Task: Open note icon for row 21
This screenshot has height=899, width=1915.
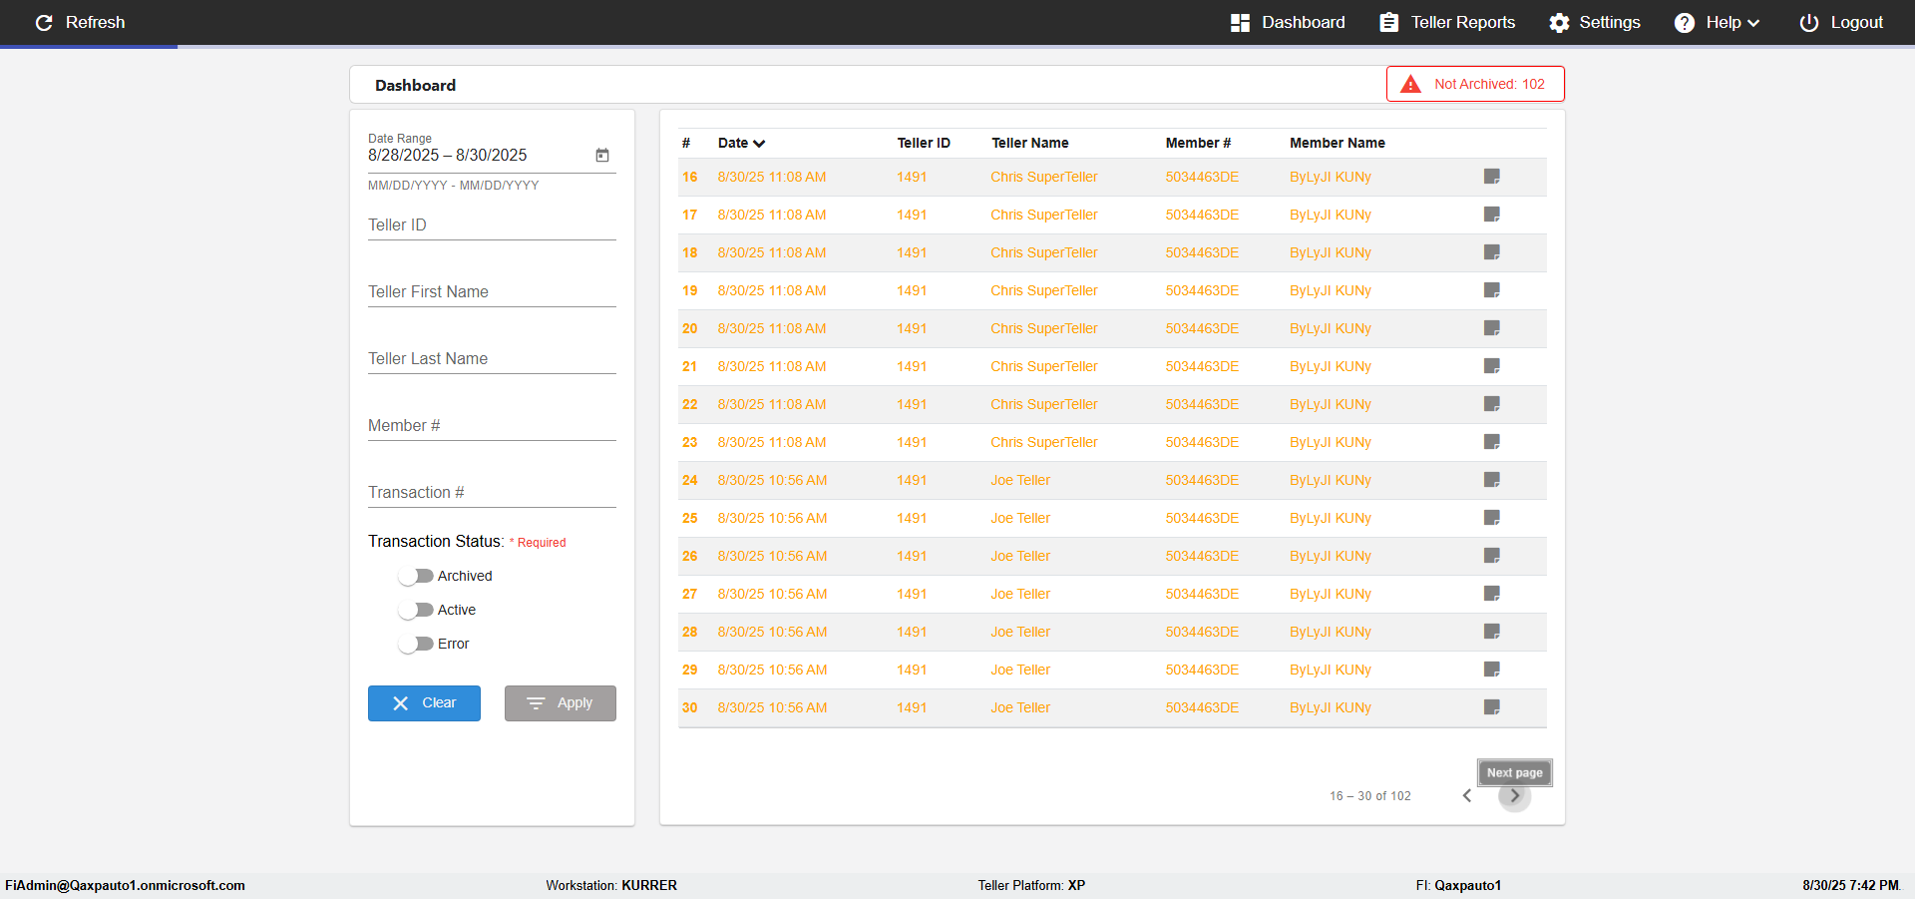Action: coord(1492,366)
